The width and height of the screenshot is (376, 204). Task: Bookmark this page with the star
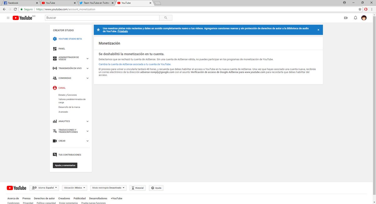[x=360, y=9]
